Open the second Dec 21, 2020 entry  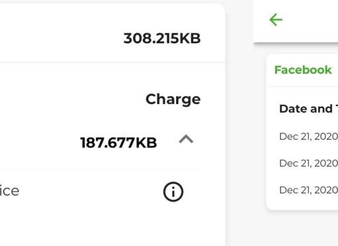(x=309, y=163)
